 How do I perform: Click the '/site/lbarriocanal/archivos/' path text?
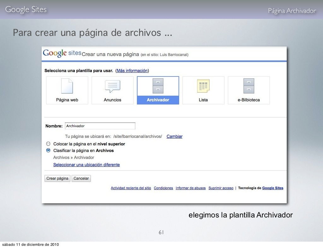pos(138,136)
